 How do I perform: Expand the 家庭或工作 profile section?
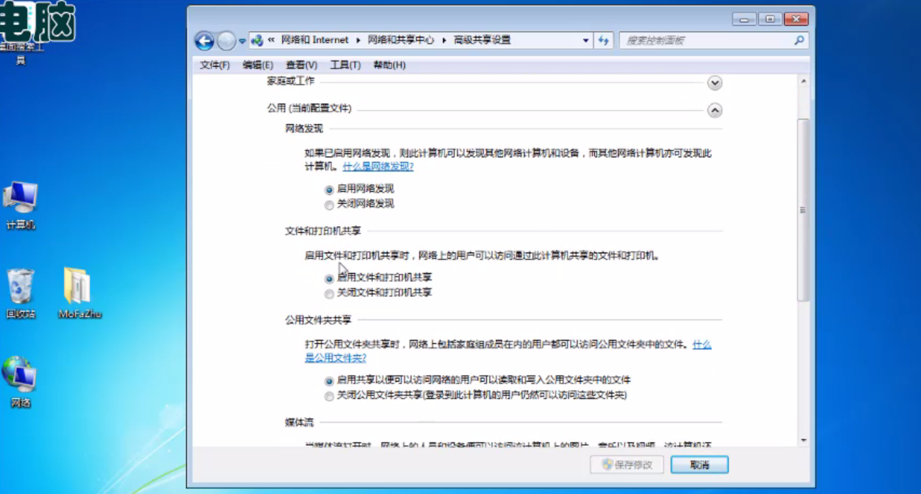[x=714, y=83]
